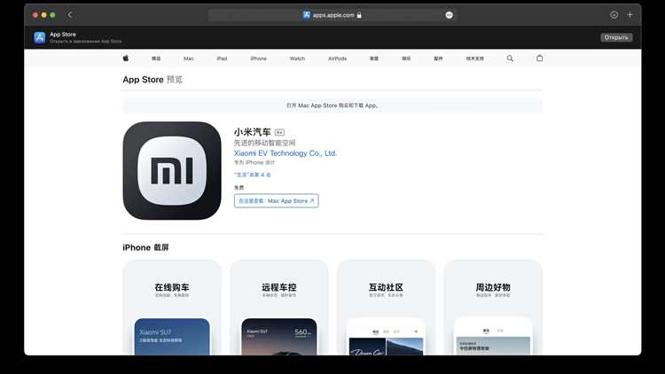665x374 pixels.
Task: Open the AirPods menu item
Action: (x=337, y=58)
